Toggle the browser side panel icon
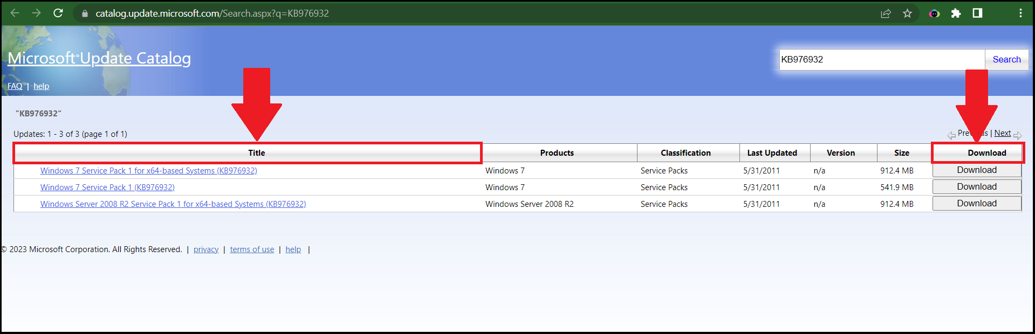 click(x=977, y=13)
